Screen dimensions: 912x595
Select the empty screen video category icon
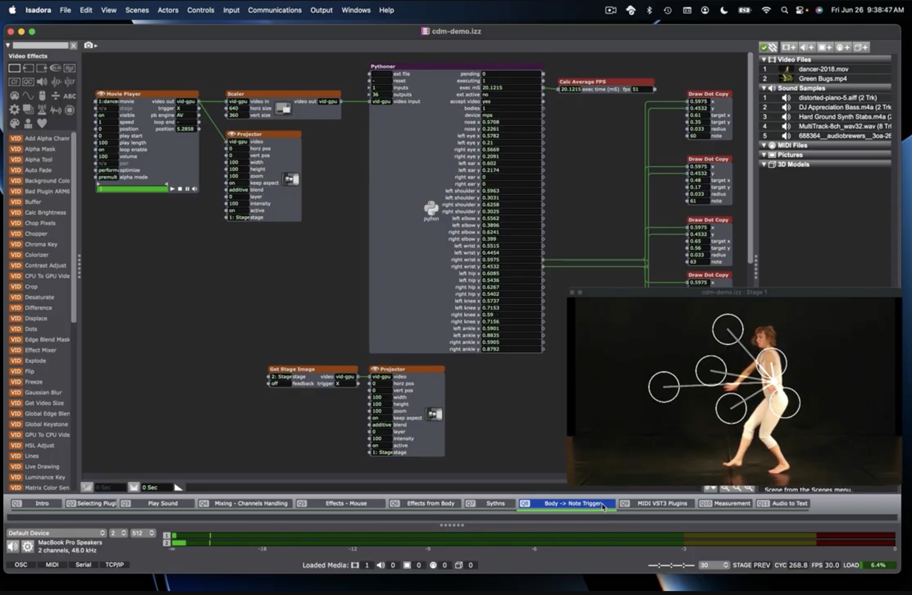click(x=14, y=68)
